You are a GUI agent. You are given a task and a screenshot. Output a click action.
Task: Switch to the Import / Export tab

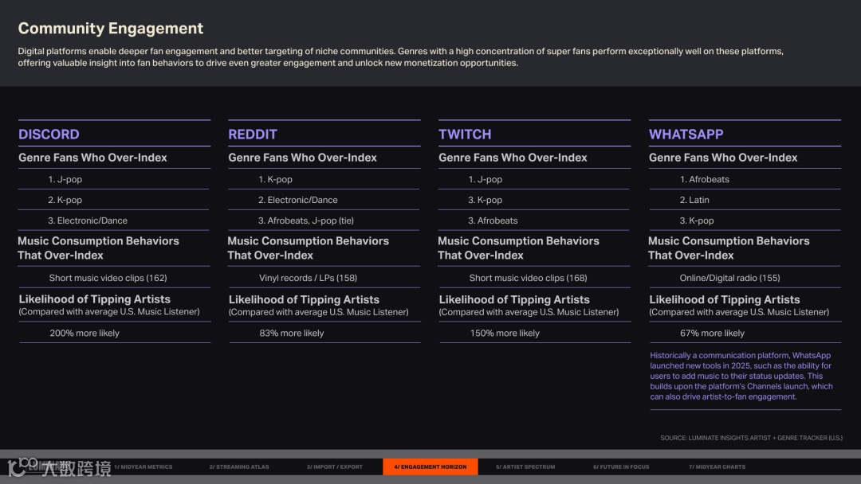(x=335, y=467)
